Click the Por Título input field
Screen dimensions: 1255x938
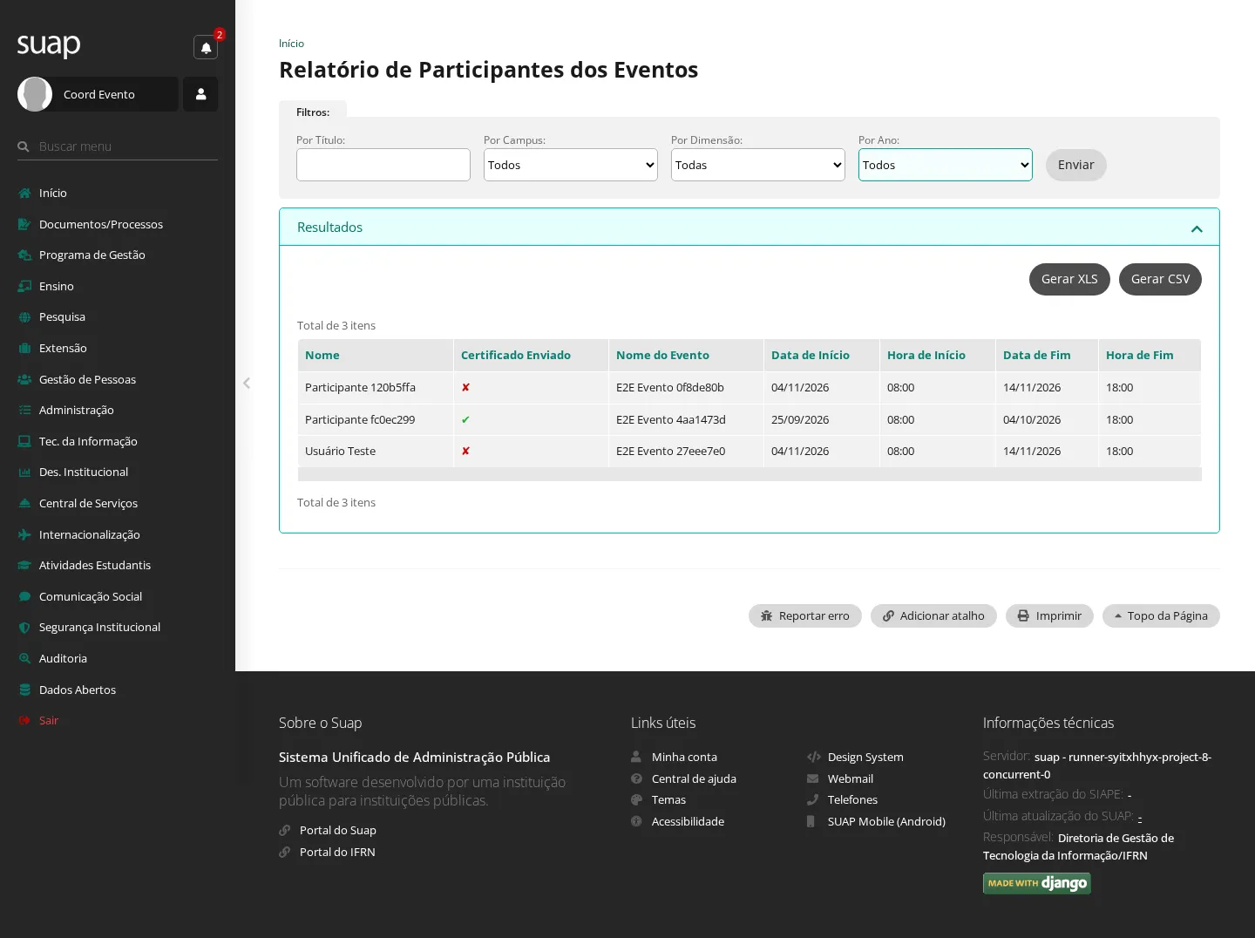click(383, 165)
